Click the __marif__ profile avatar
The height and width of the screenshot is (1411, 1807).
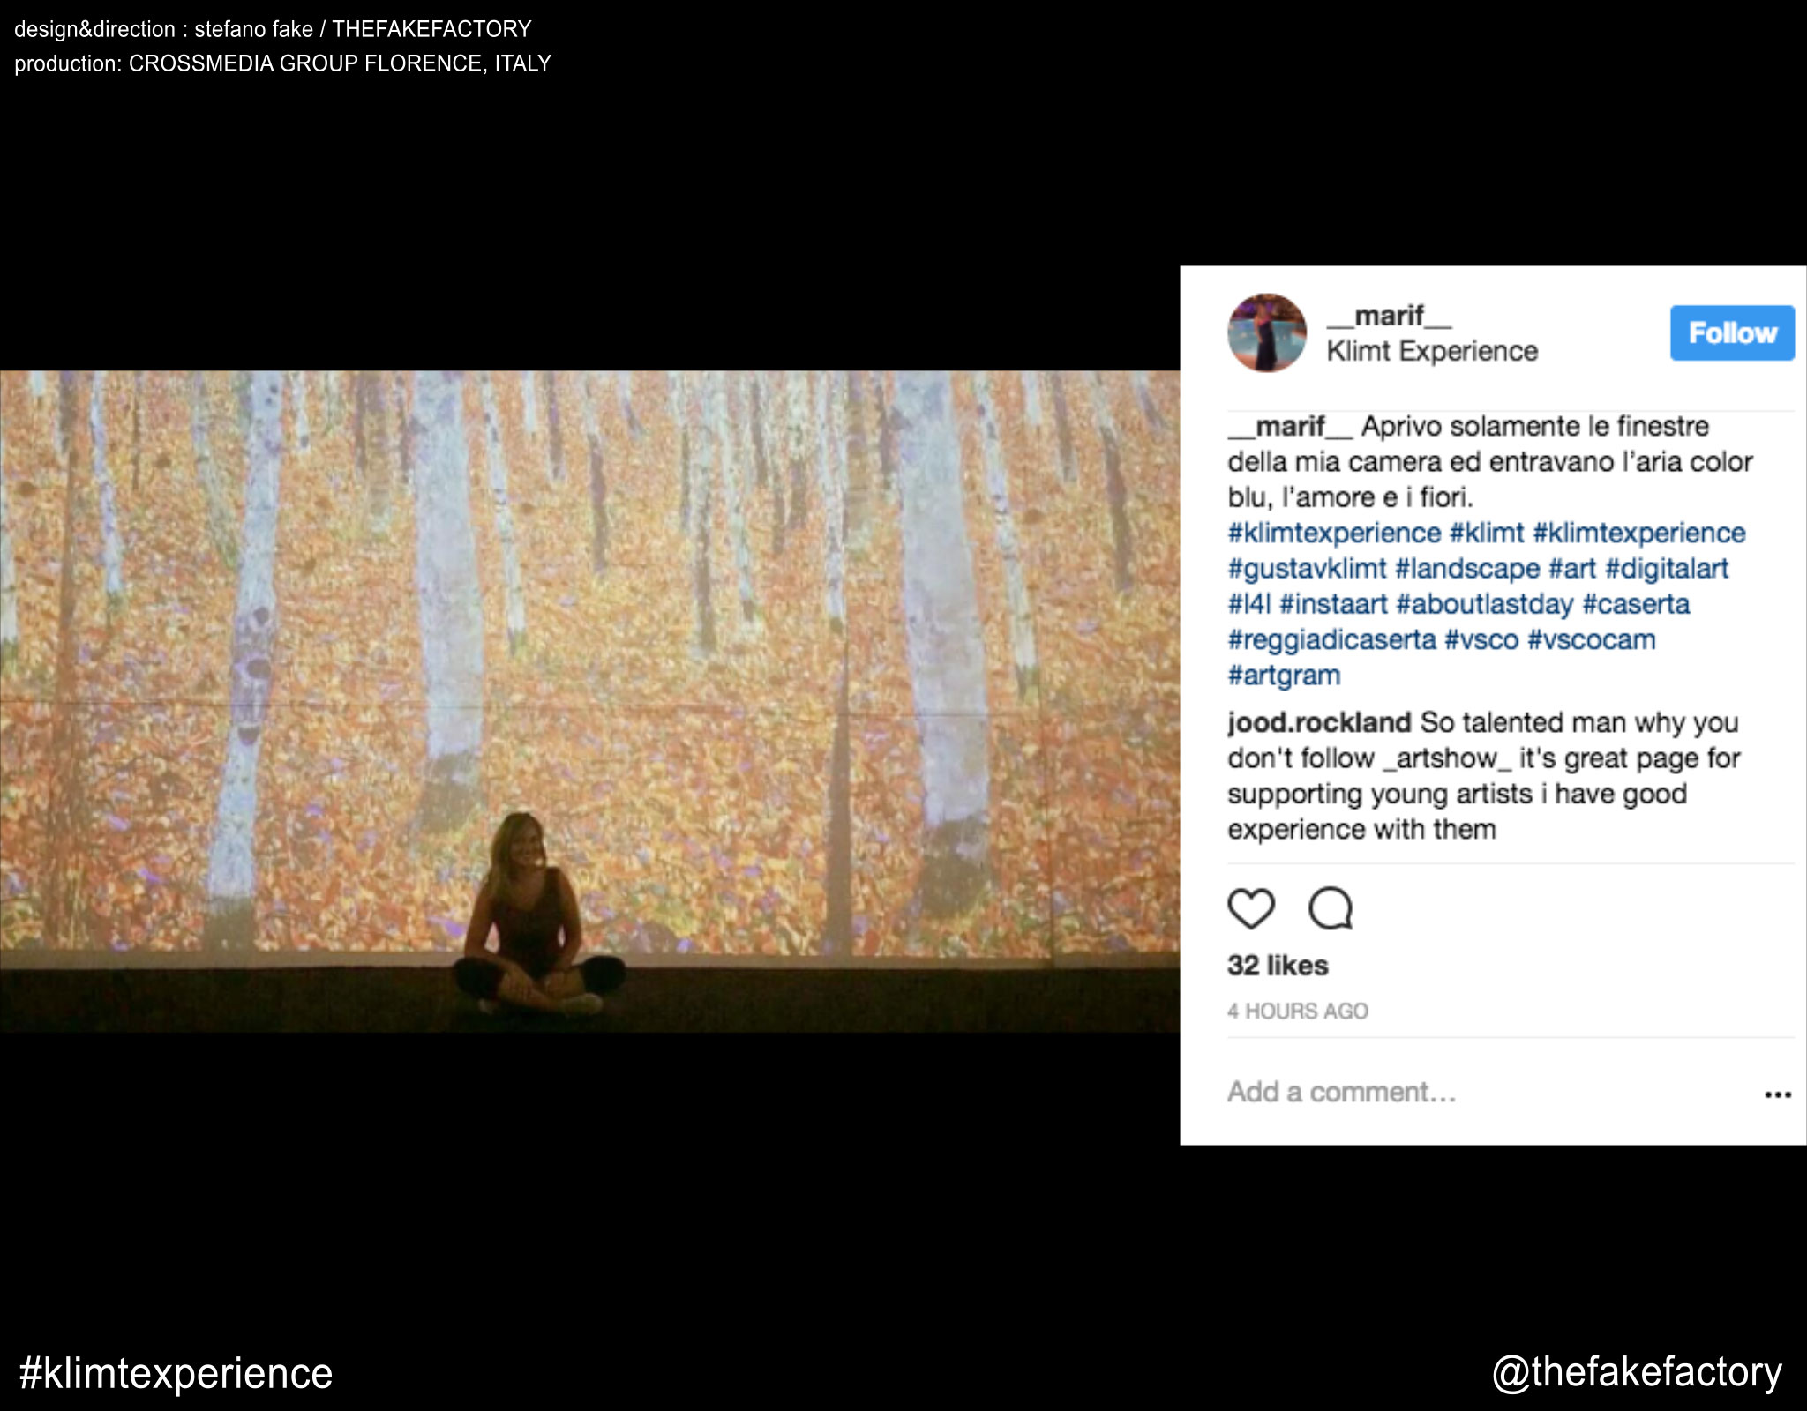(x=1267, y=332)
